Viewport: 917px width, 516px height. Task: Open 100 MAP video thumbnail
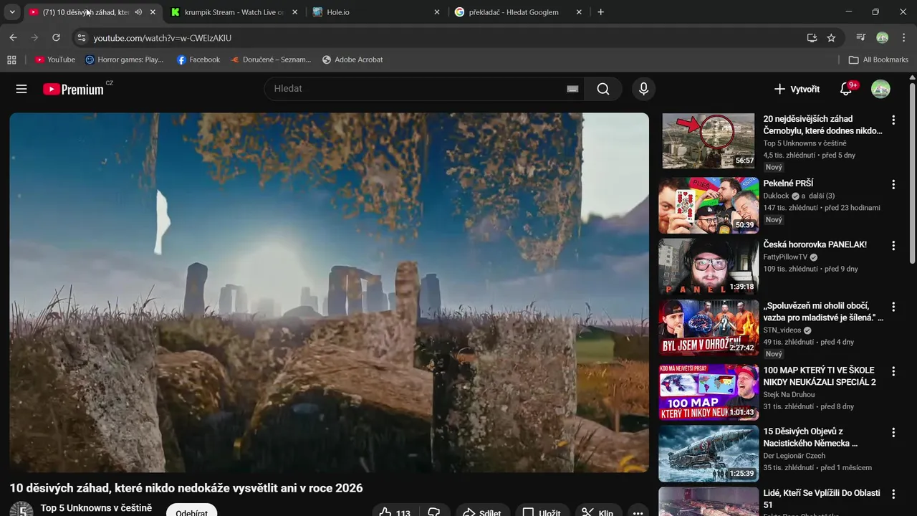click(709, 392)
